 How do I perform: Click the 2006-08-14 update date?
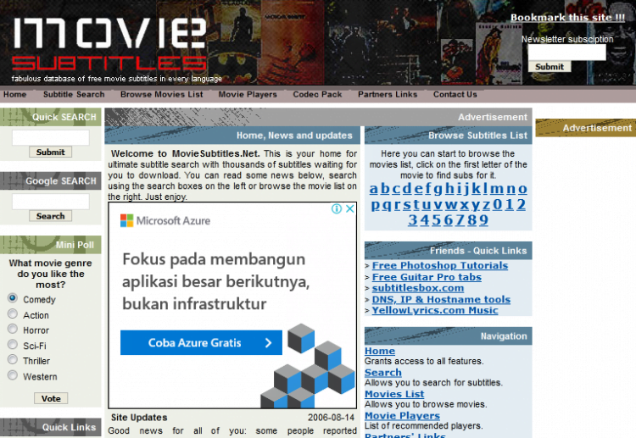tap(331, 418)
